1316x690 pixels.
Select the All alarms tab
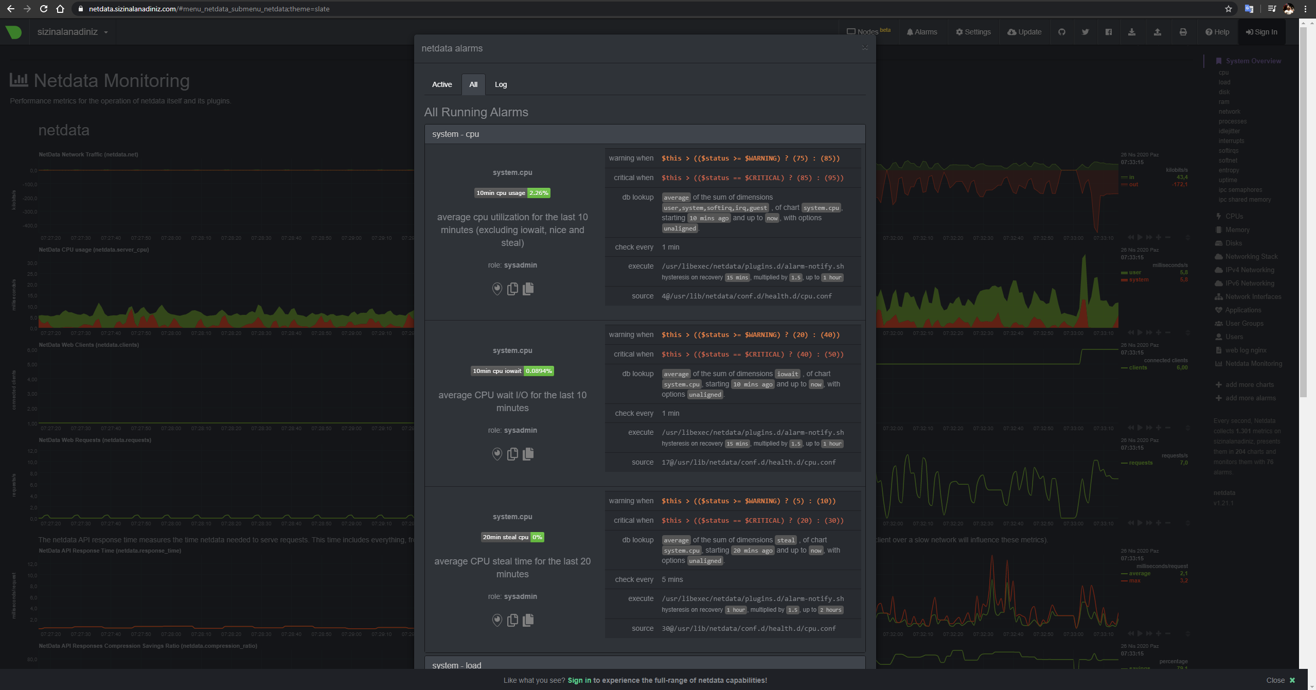[x=473, y=84]
